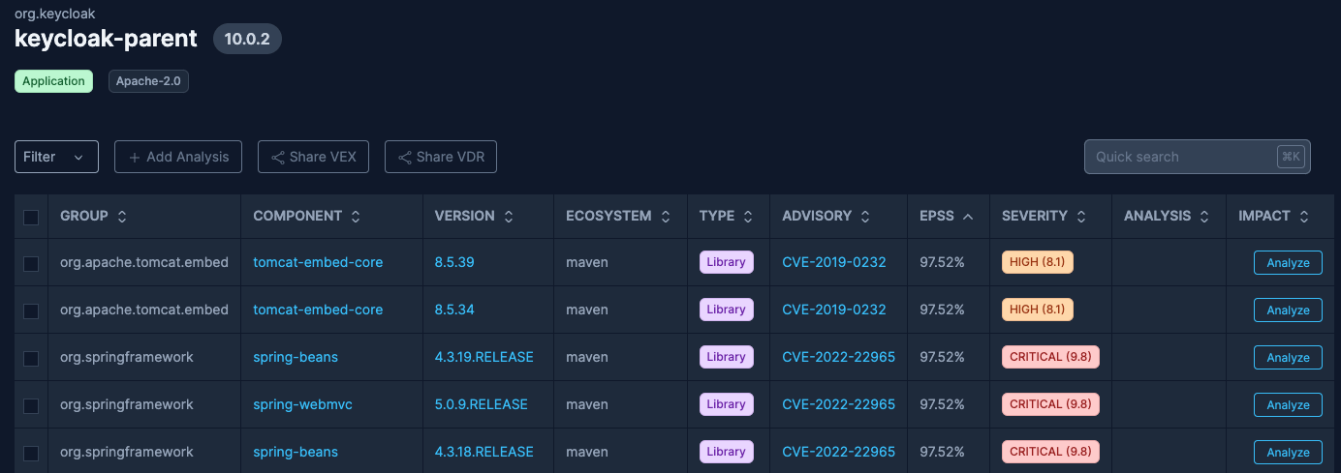
Task: Click maven ecosystem cell in spring-webmvc row
Action: 587,404
